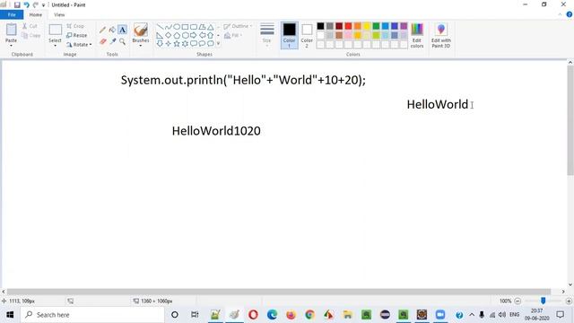This screenshot has width=574, height=323.
Task: Click Zoom out minus in status bar
Action: (517, 301)
